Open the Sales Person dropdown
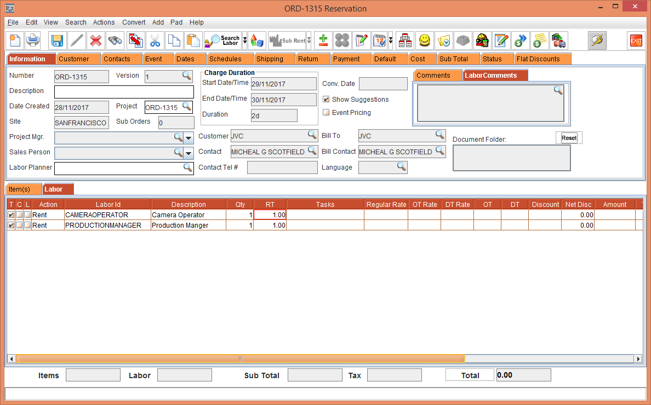The width and height of the screenshot is (651, 405). tap(189, 153)
